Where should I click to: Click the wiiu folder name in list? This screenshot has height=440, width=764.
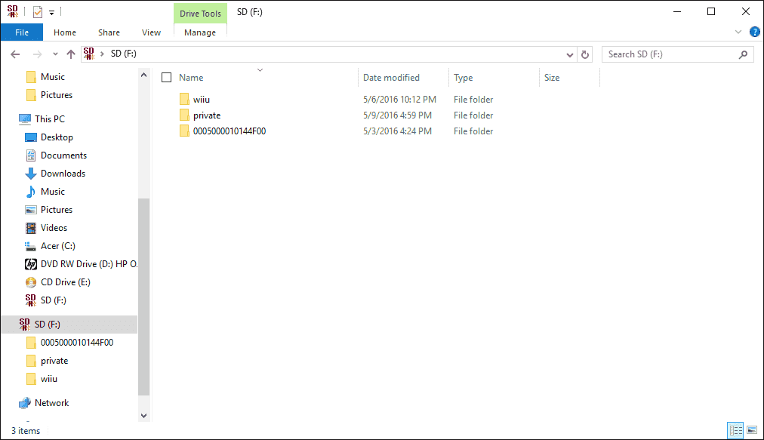click(202, 100)
